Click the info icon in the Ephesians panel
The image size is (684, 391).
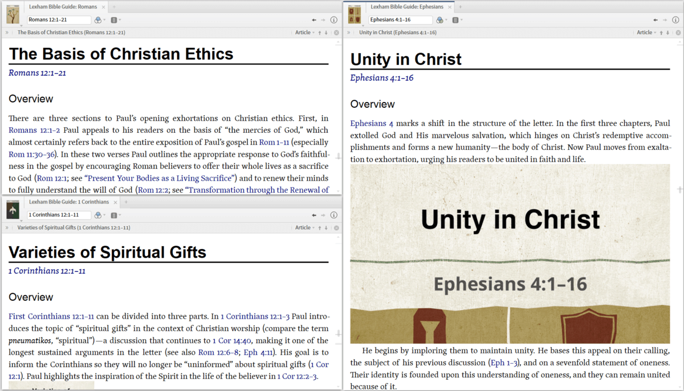tap(675, 20)
